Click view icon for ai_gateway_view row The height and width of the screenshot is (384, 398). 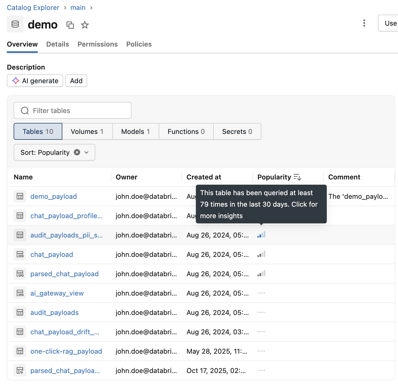tap(20, 293)
